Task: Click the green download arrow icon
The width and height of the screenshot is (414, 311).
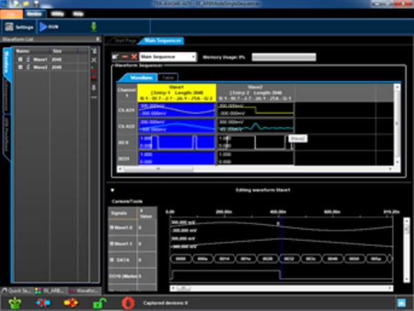Action: 94,27
